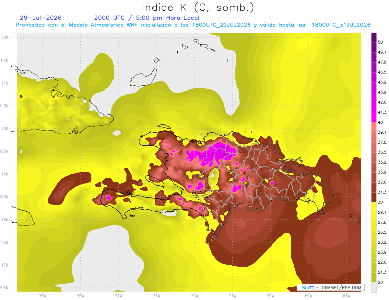389x300 pixels.
Task: Click the 70W longitude axis label
Action: (270, 295)
